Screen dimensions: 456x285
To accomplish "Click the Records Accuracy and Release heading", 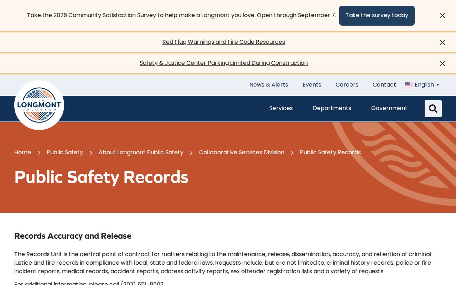I will click(73, 236).
